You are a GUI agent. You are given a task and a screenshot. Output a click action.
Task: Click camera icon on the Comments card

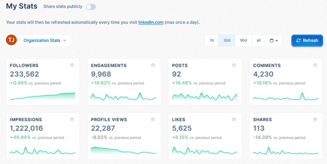point(315,65)
